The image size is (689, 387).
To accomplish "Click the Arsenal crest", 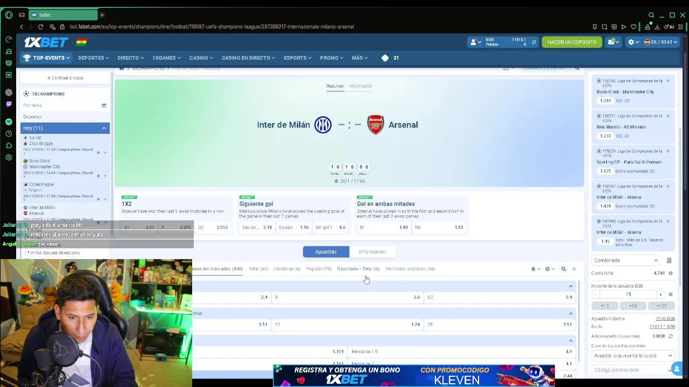I will point(376,125).
